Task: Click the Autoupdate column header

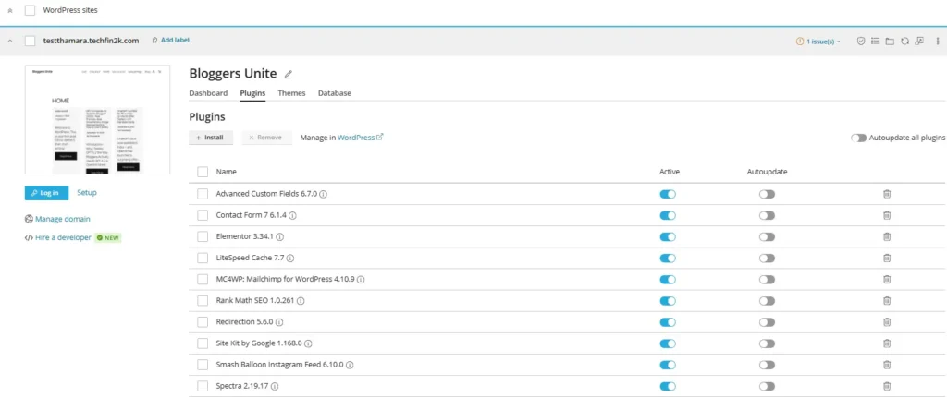Action: 767,172
